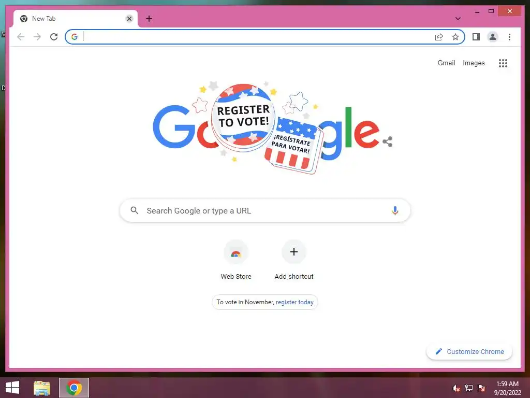530x398 pixels.
Task: Bookmark this tab with the star icon
Action: tap(455, 37)
